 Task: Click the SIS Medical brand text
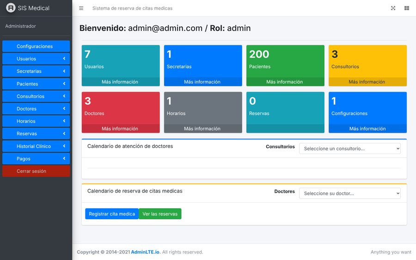pos(33,8)
